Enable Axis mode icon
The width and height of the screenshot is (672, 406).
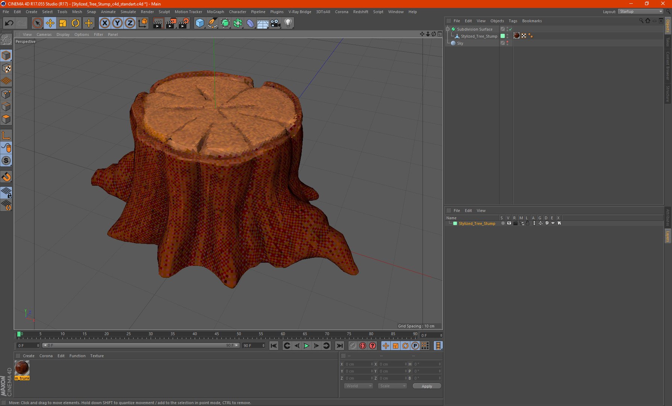click(x=6, y=135)
